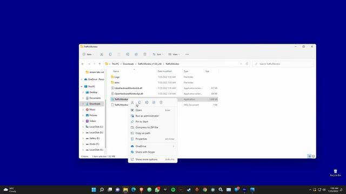Open WhatsApp from the taskbar
The height and width of the screenshot is (194, 346).
pos(157,190)
